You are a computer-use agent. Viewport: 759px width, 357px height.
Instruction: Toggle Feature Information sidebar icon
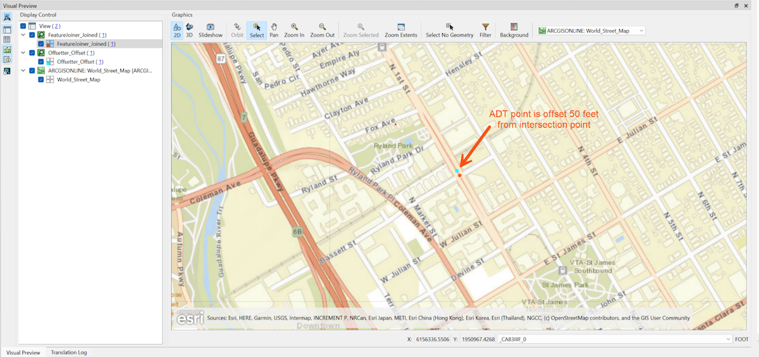(x=7, y=59)
